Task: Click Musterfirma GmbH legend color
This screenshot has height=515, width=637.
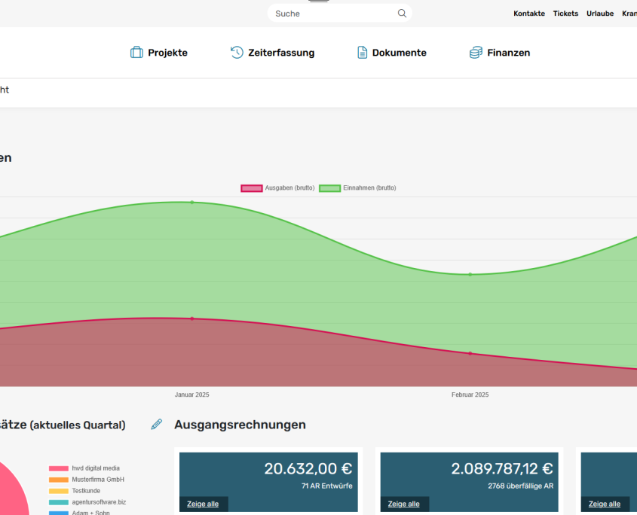Action: click(59, 480)
